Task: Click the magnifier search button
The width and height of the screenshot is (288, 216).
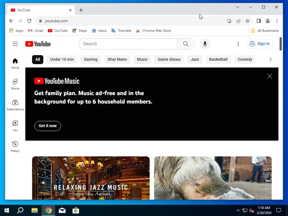Action: coord(186,44)
